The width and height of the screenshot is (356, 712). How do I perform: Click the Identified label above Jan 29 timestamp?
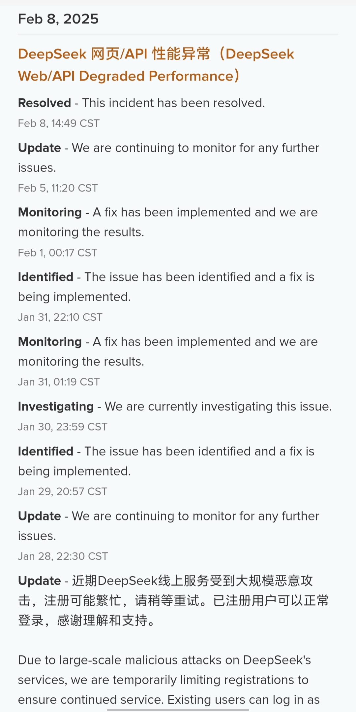45,451
